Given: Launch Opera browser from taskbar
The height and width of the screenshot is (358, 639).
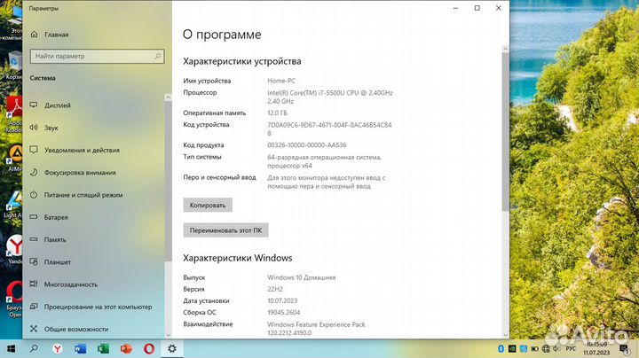Looking at the screenshot, I should pyautogui.click(x=149, y=348).
